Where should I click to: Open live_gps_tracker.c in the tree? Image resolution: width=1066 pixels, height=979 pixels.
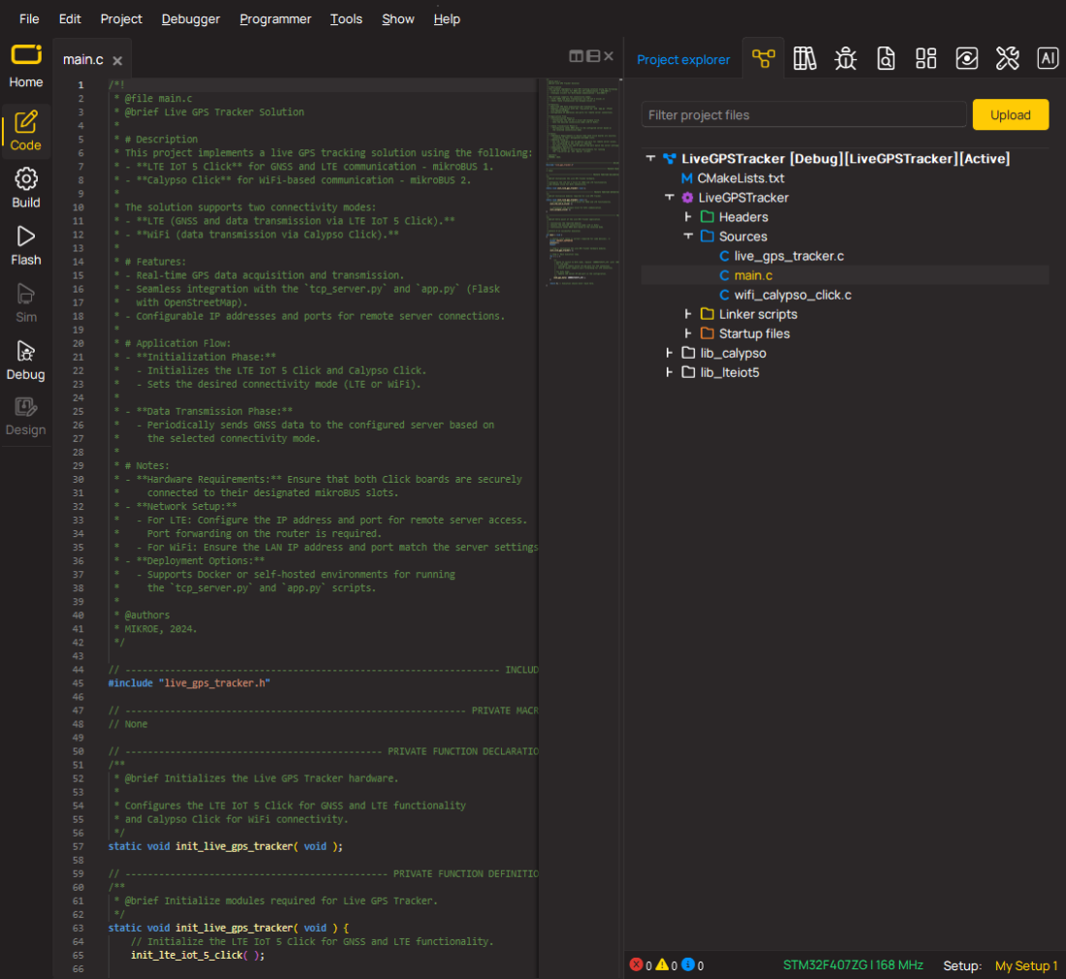click(x=789, y=256)
